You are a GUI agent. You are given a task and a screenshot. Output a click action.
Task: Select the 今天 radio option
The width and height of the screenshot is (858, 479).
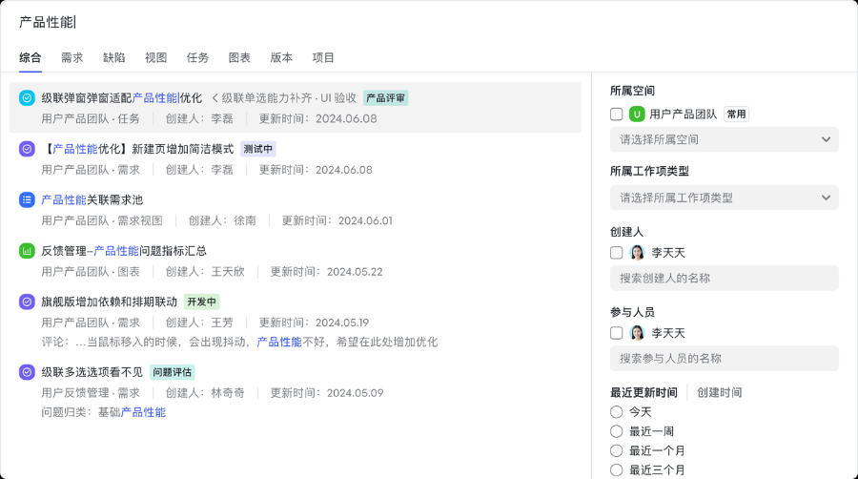pyautogui.click(x=617, y=412)
